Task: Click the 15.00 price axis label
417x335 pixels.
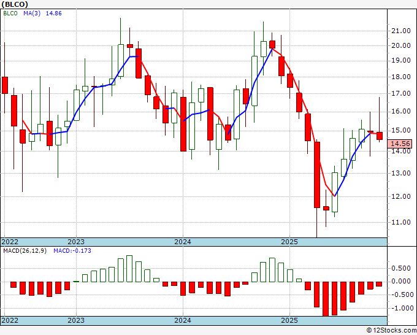Action: click(401, 131)
